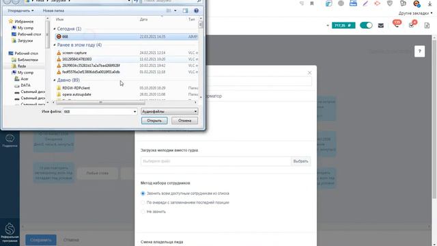This screenshot has height=246, width=437.
Task: Open view options dropdown arrow next to view icon
Action: pos(175,11)
